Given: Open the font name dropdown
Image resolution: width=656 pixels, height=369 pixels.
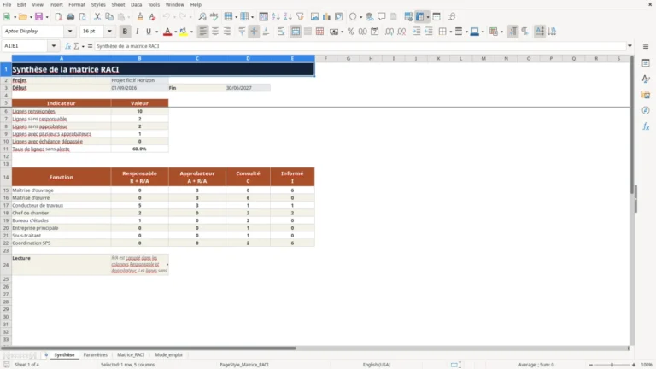Looking at the screenshot, I should 70,31.
